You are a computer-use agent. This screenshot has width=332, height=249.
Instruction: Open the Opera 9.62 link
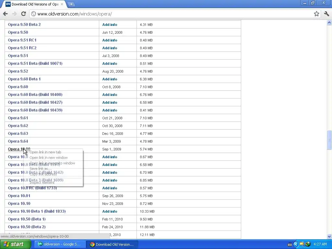[18, 126]
